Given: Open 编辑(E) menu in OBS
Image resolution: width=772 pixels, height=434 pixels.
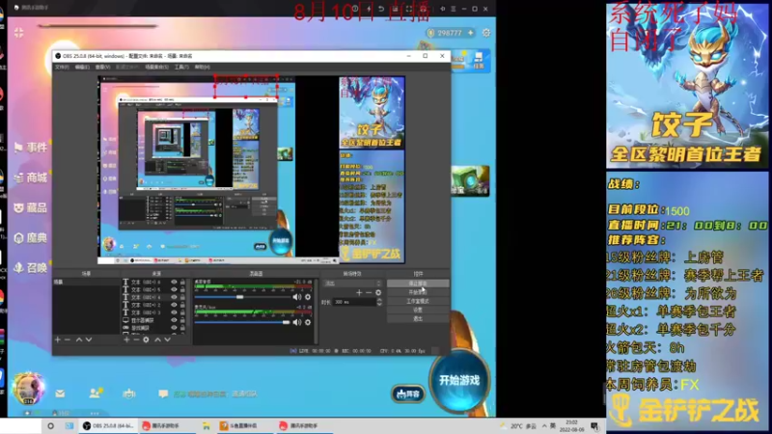Looking at the screenshot, I should pos(82,67).
